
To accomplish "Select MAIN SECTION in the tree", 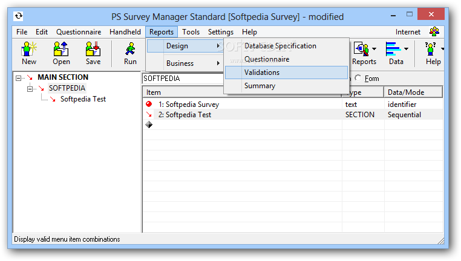I will point(63,77).
